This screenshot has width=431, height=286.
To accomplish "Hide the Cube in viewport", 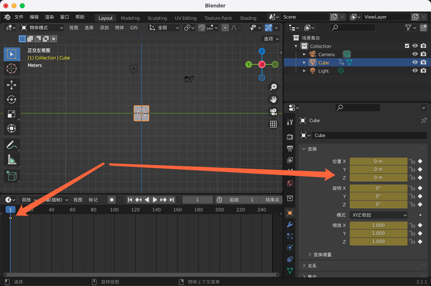I will (x=415, y=62).
